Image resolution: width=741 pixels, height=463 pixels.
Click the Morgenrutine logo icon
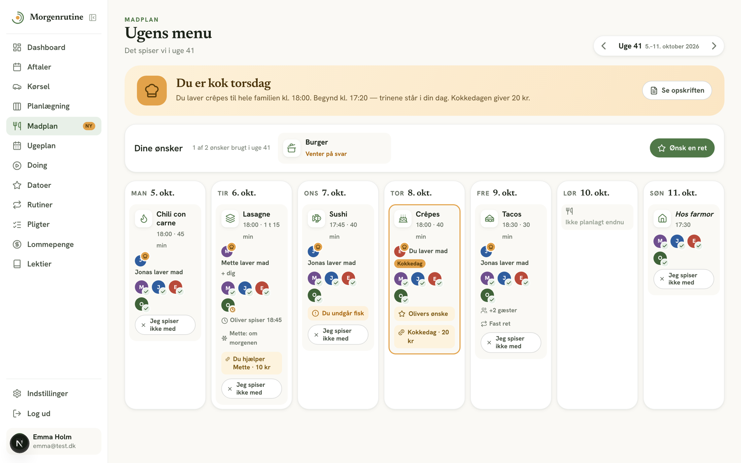[18, 17]
